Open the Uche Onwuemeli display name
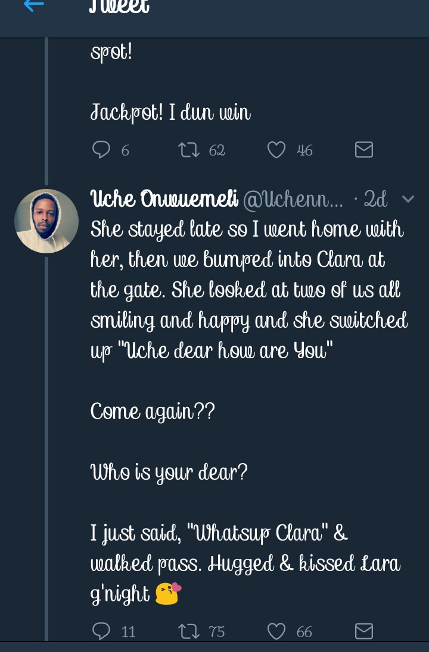The height and width of the screenshot is (652, 429). tap(164, 200)
